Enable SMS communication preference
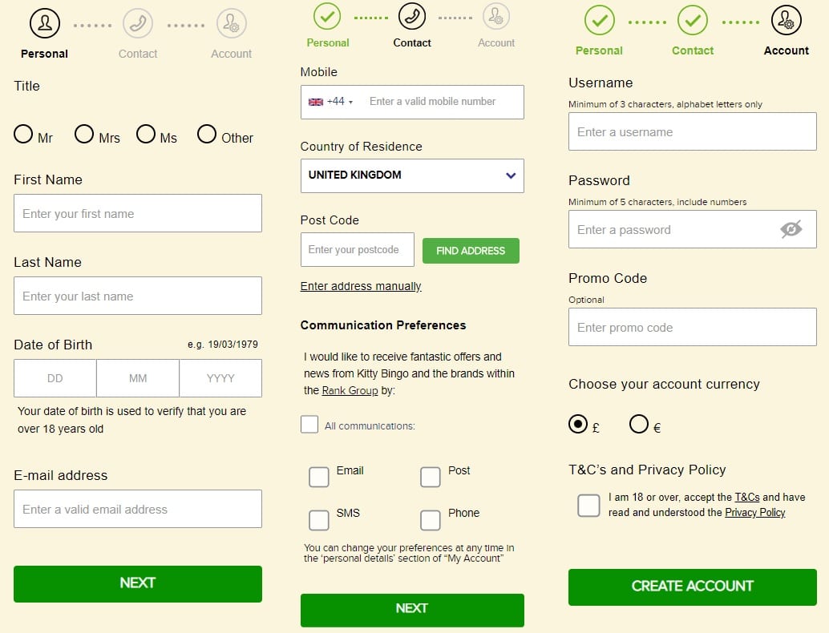Viewport: 829px width, 633px height. pyautogui.click(x=319, y=520)
